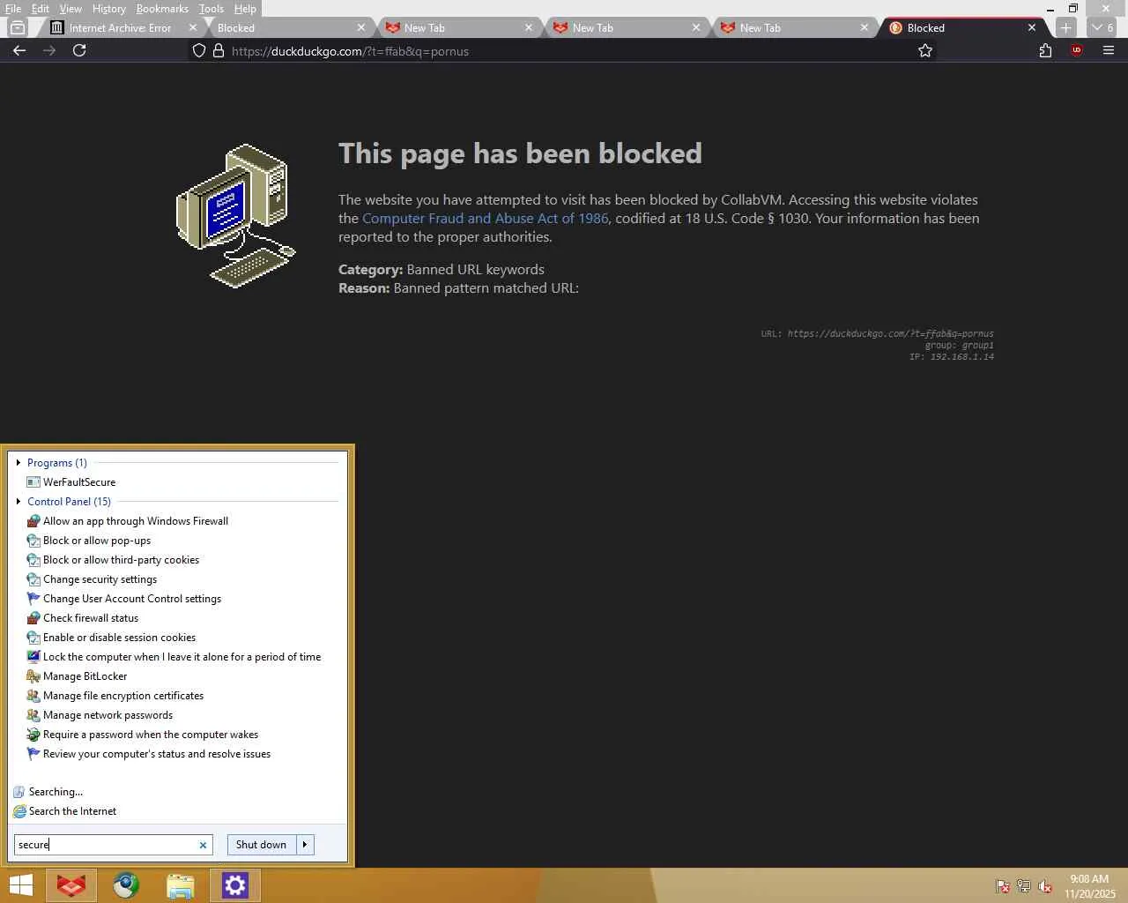Open the History menu
1128x903 pixels.
click(x=109, y=9)
